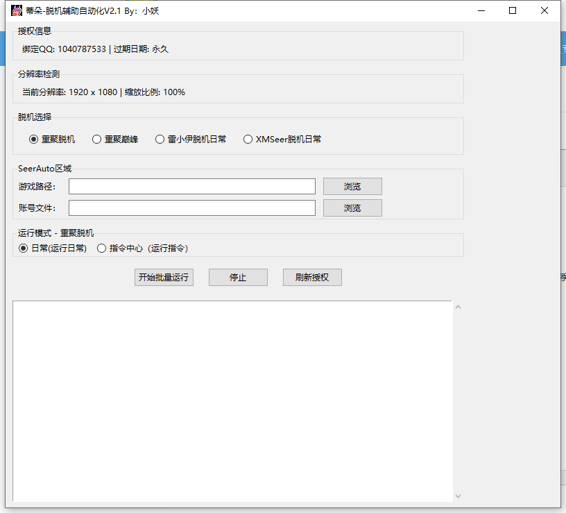Browse for the 账号文件 account file

tap(352, 208)
